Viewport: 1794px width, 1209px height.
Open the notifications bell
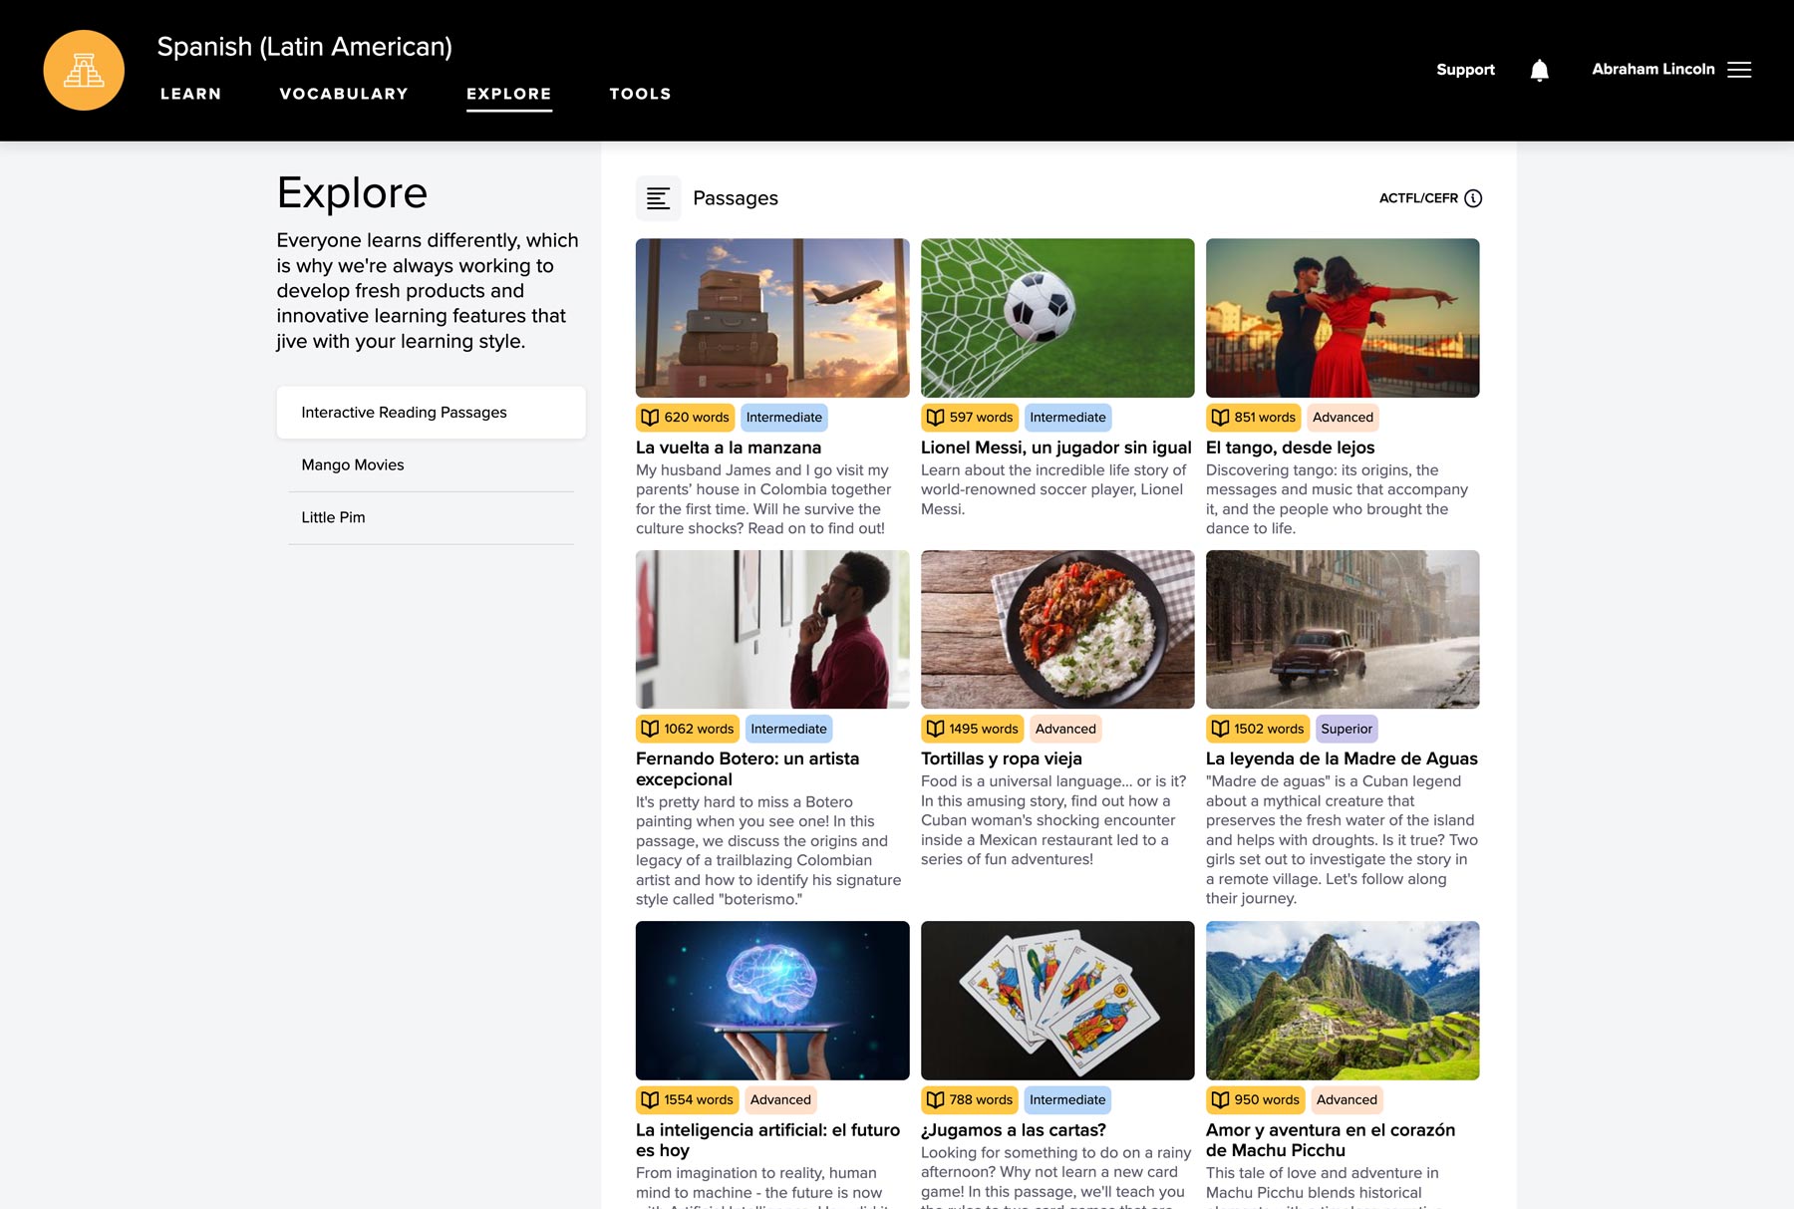pos(1539,70)
